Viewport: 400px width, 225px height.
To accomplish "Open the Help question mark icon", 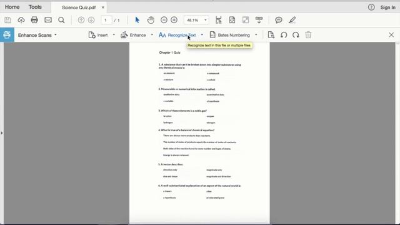I will point(371,7).
